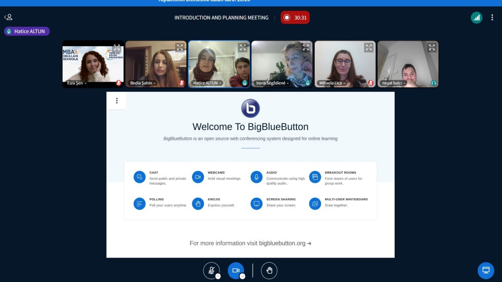Viewport: 502px width, 282px height.
Task: Click the BREAKOUT ROOMS label
Action: click(x=340, y=172)
